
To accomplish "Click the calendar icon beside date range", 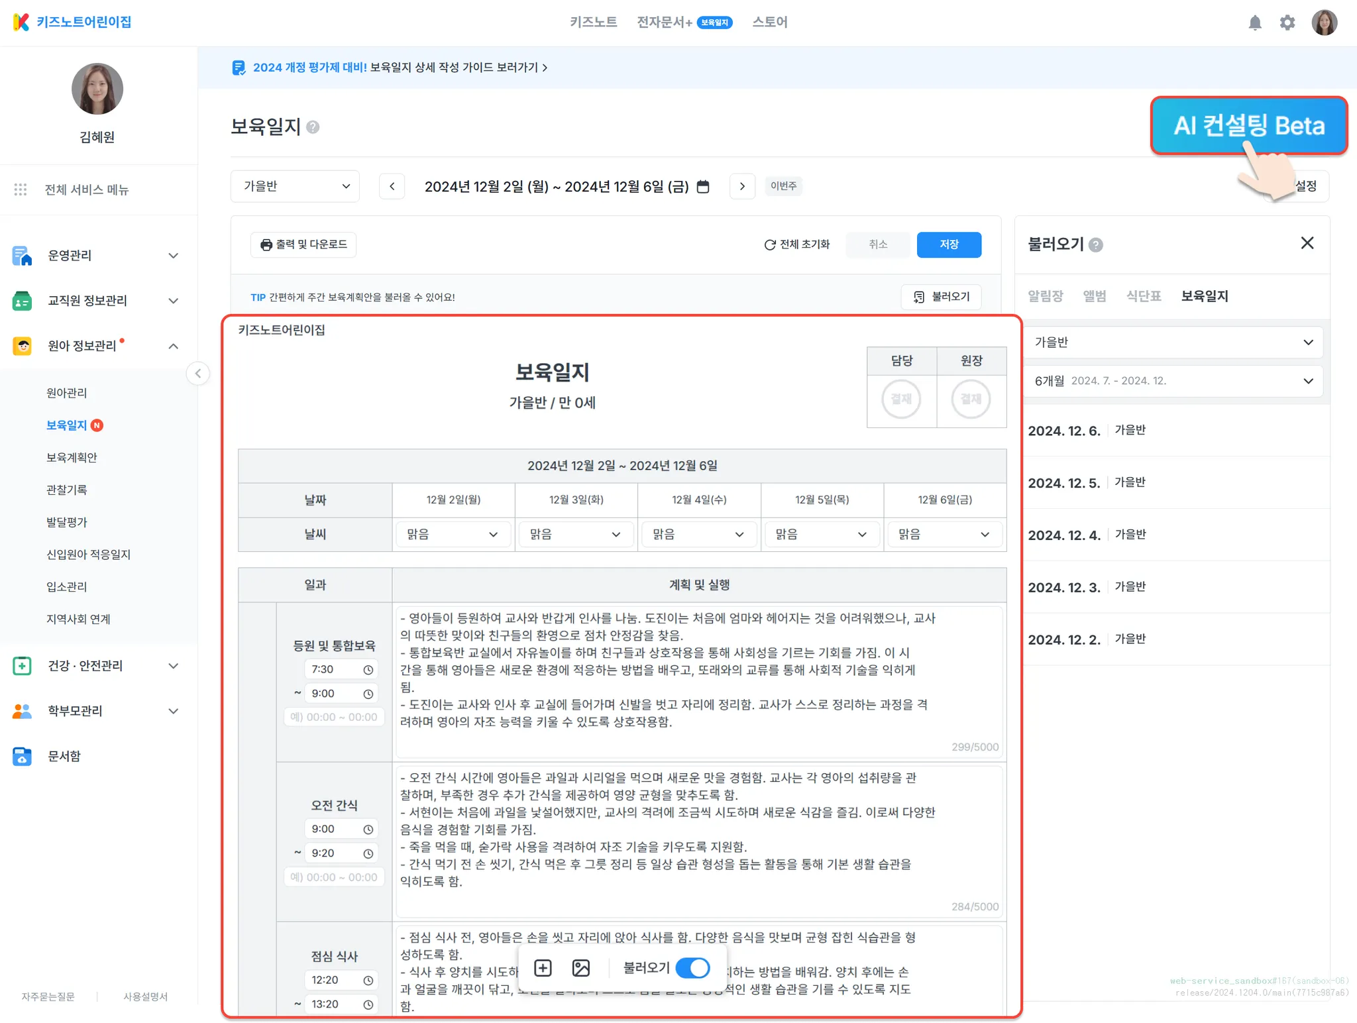I will click(x=703, y=187).
